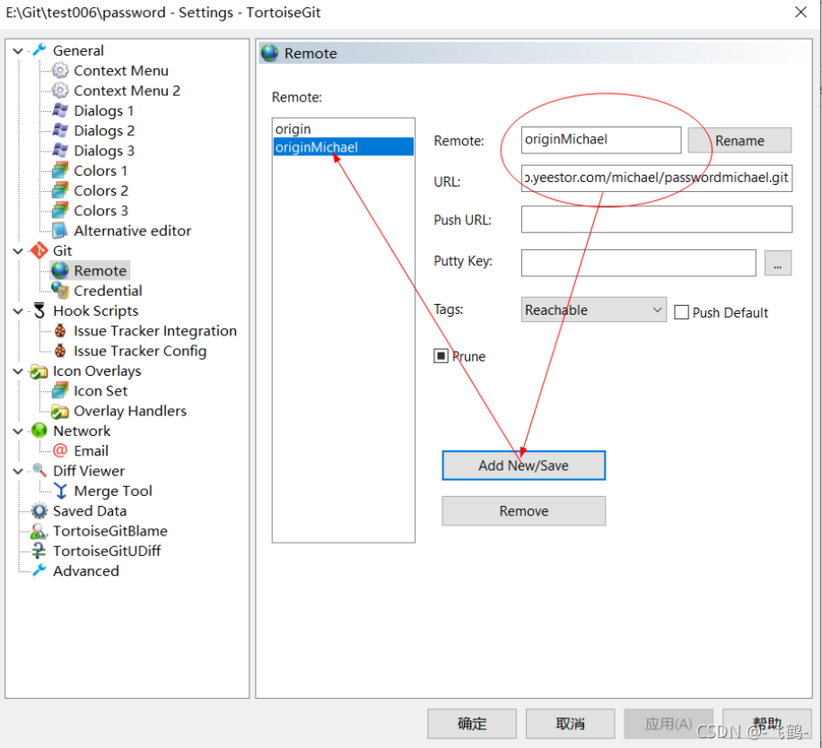Select originMichael in the remote list
The height and width of the screenshot is (748, 822).
(x=344, y=147)
